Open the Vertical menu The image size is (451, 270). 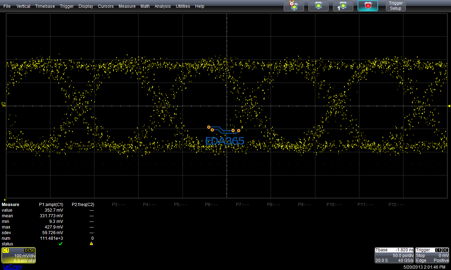[x=23, y=6]
